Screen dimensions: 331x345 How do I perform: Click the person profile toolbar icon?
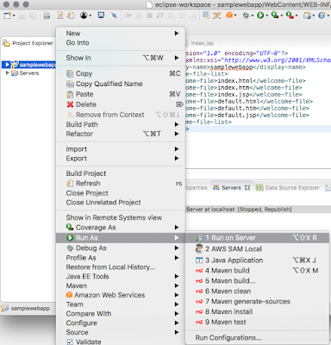point(84,15)
